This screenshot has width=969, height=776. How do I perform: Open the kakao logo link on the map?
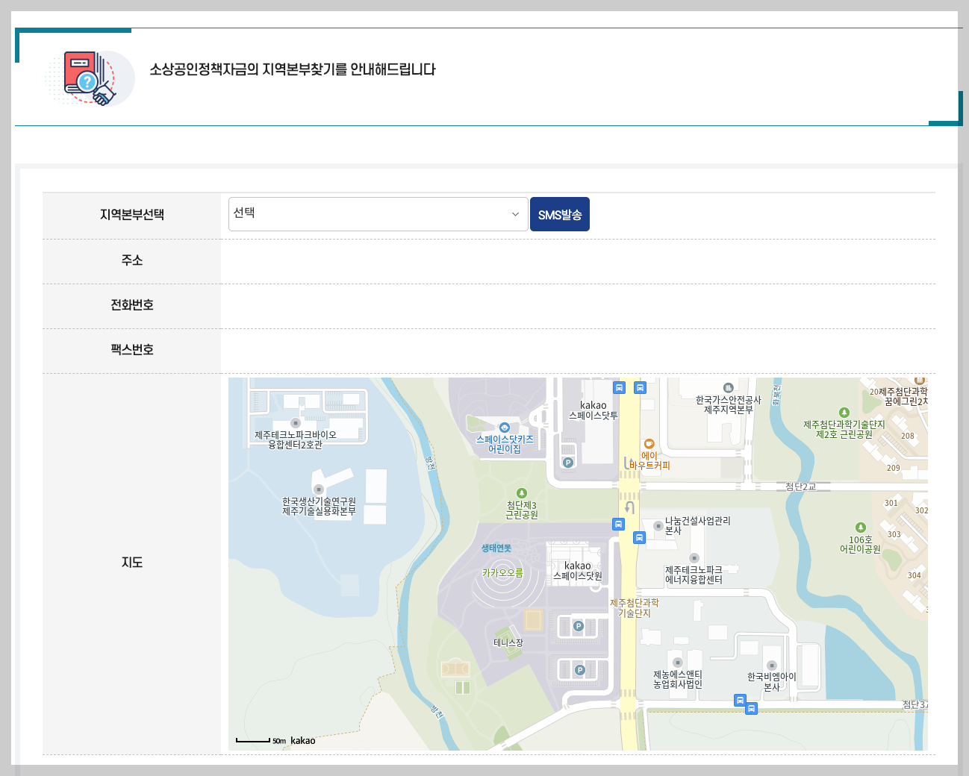(302, 741)
